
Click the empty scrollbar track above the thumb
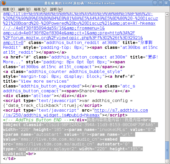(167, 76)
